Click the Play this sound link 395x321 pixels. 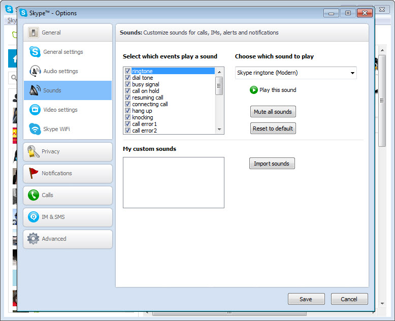(x=278, y=90)
